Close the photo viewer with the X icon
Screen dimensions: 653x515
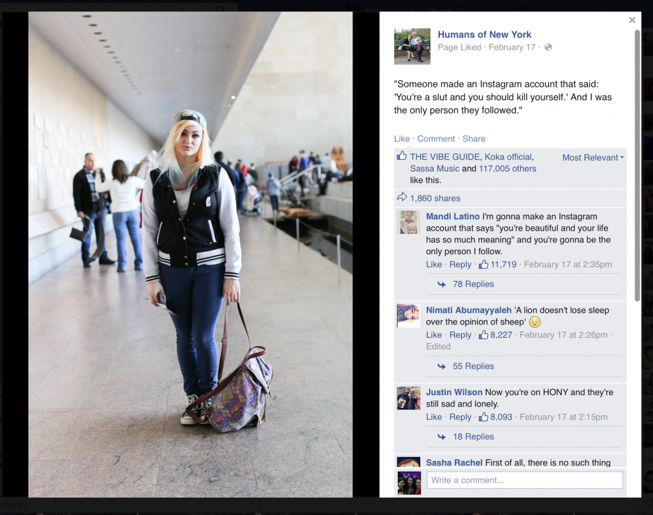click(632, 20)
